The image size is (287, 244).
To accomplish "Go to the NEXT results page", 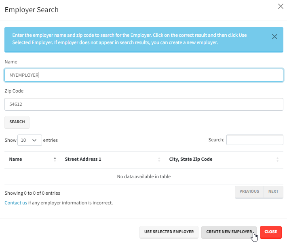I will [x=273, y=191].
